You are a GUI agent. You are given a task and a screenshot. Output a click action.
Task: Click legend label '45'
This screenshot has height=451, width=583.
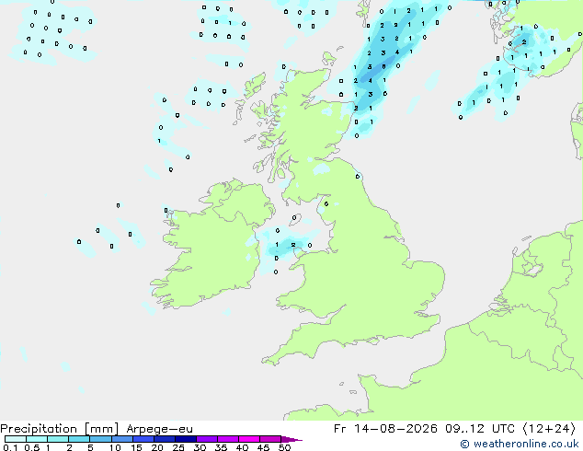coord(263,447)
